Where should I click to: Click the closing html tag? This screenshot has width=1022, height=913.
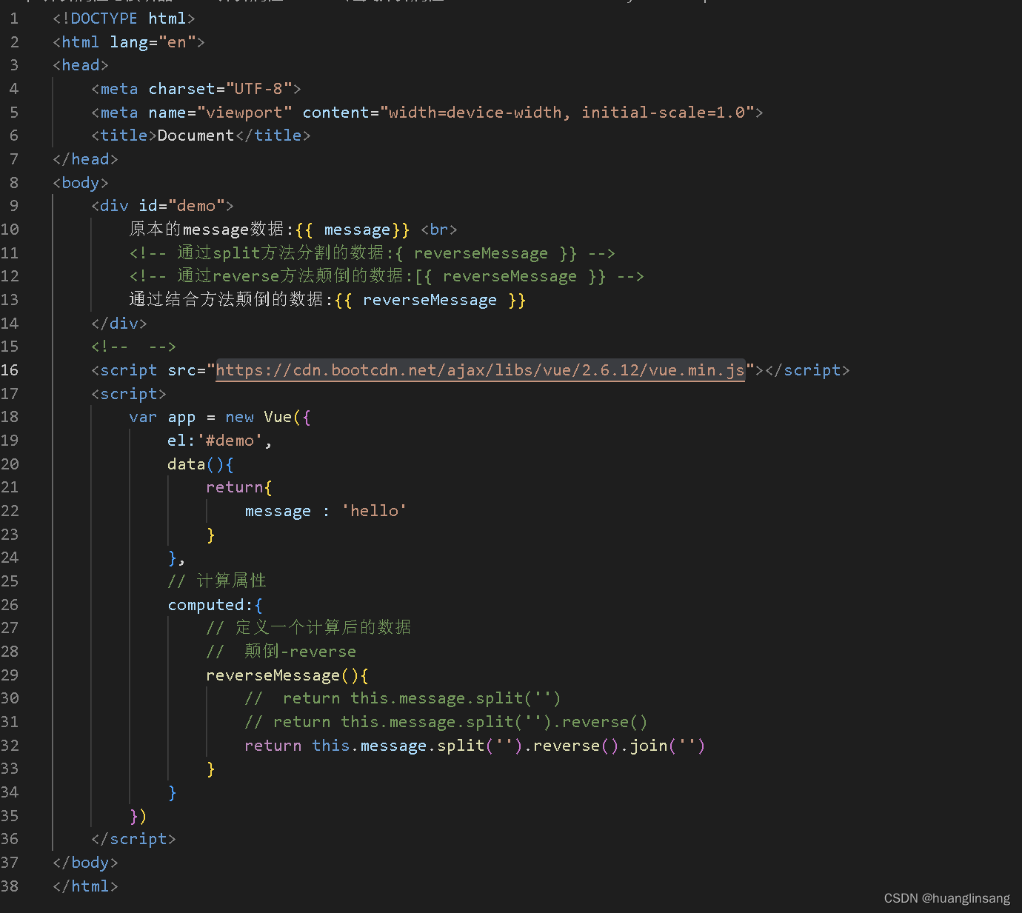tap(85, 886)
